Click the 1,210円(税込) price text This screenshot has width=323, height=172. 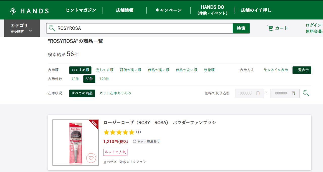(x=116, y=141)
